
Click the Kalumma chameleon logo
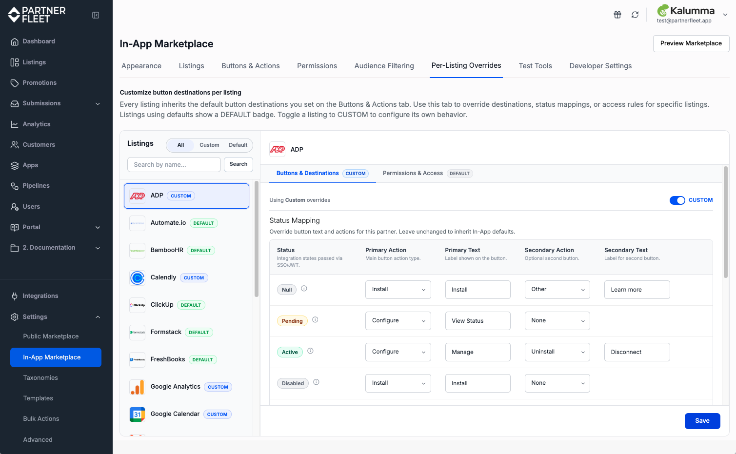point(663,11)
